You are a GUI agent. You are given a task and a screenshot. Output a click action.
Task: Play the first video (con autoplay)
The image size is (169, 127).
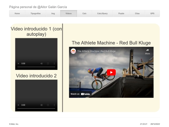(18, 63)
